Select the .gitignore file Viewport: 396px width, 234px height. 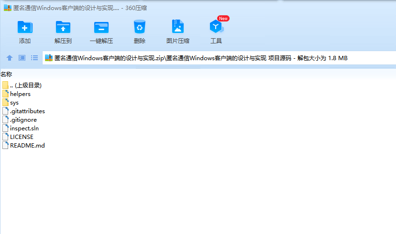[20, 119]
